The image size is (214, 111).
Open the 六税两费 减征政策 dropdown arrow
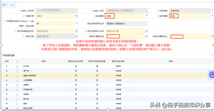76,23
